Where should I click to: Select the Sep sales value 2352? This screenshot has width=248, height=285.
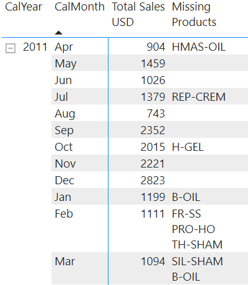point(153,130)
